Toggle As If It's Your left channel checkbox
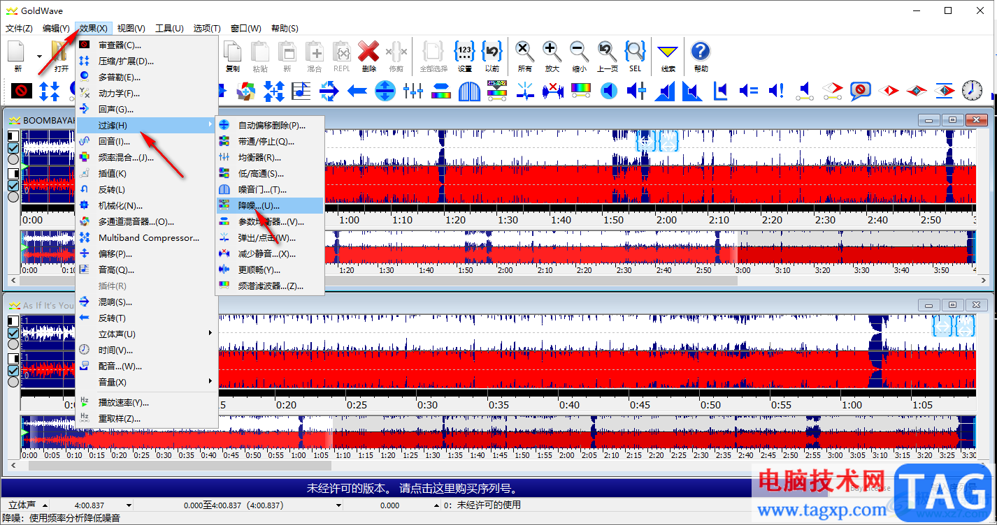This screenshot has width=997, height=525. (x=13, y=333)
